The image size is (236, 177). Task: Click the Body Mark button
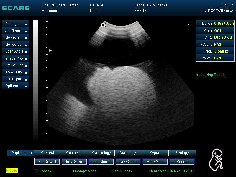click(x=155, y=162)
